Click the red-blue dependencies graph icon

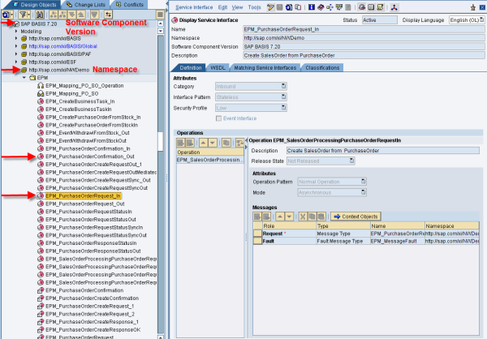pos(394,7)
